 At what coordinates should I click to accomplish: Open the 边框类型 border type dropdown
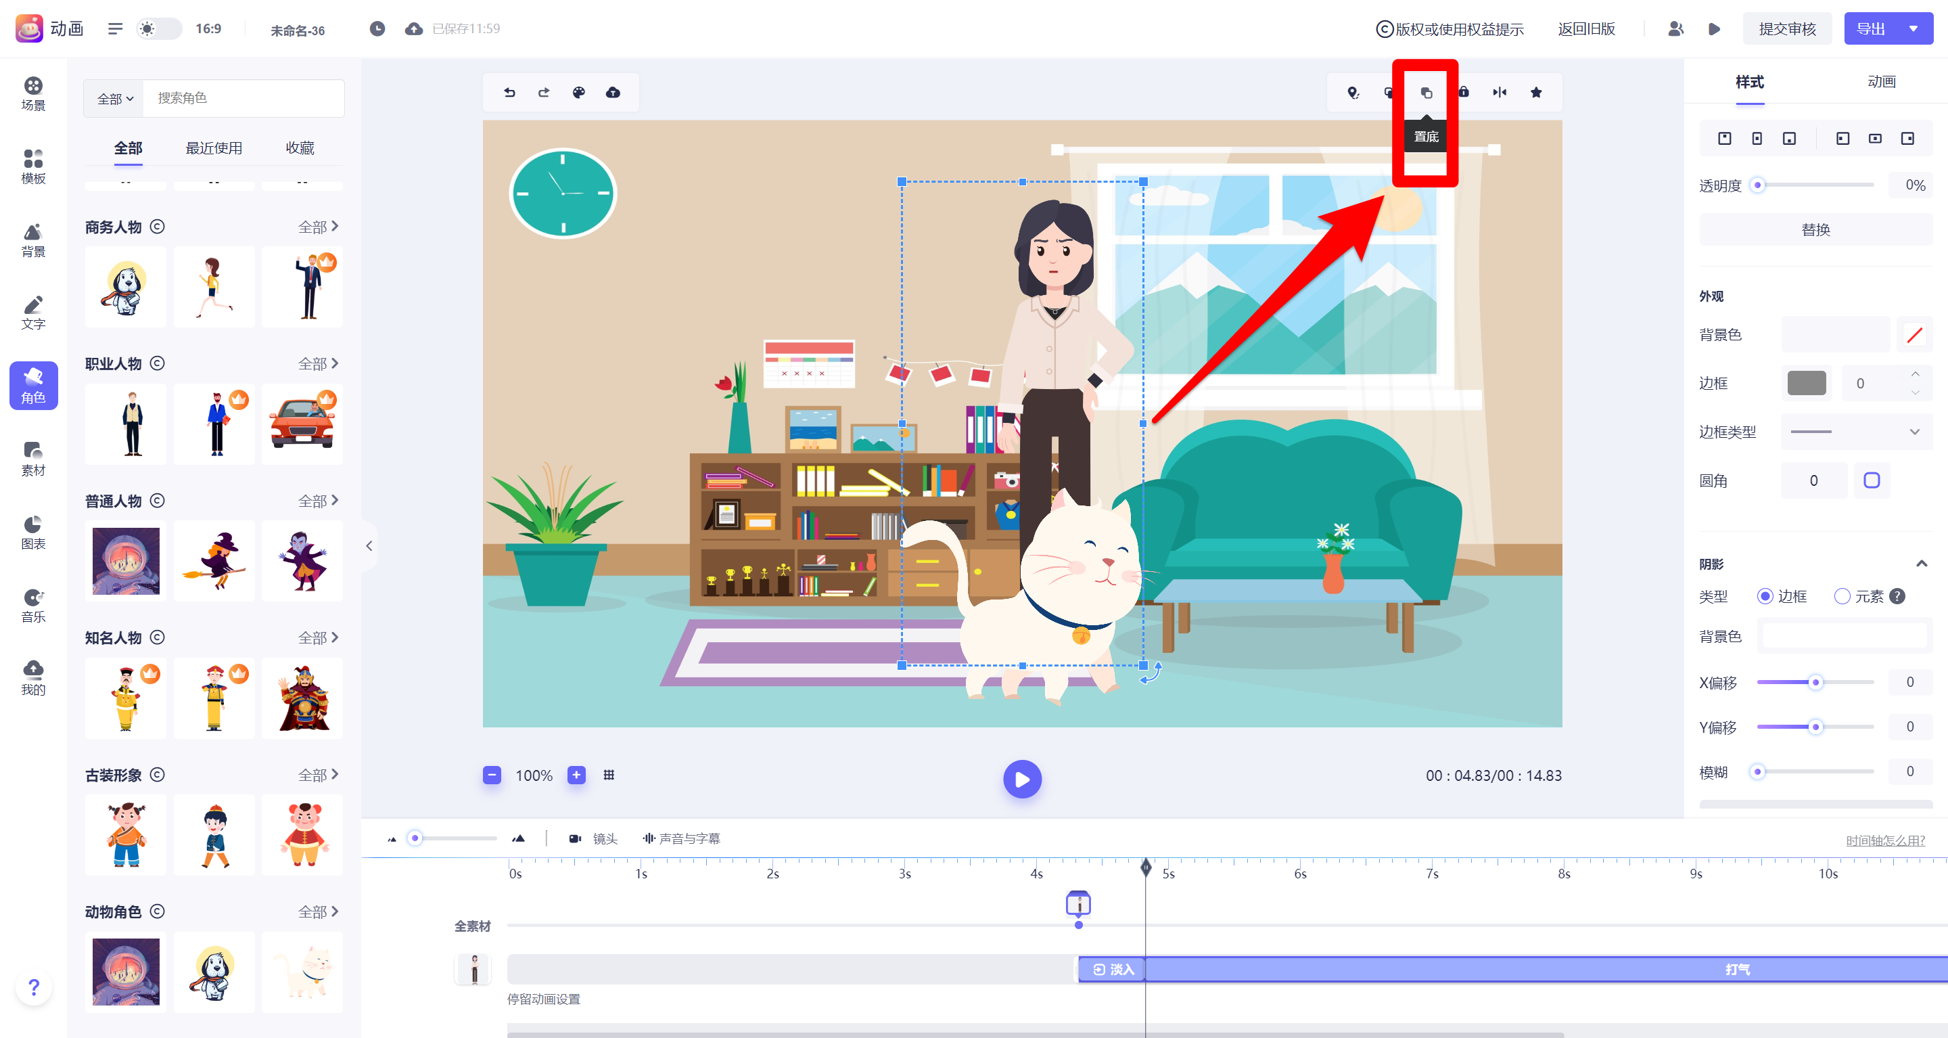[x=1857, y=432]
